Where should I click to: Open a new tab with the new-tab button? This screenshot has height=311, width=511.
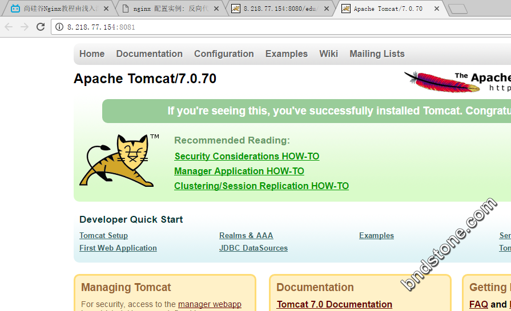coord(458,9)
